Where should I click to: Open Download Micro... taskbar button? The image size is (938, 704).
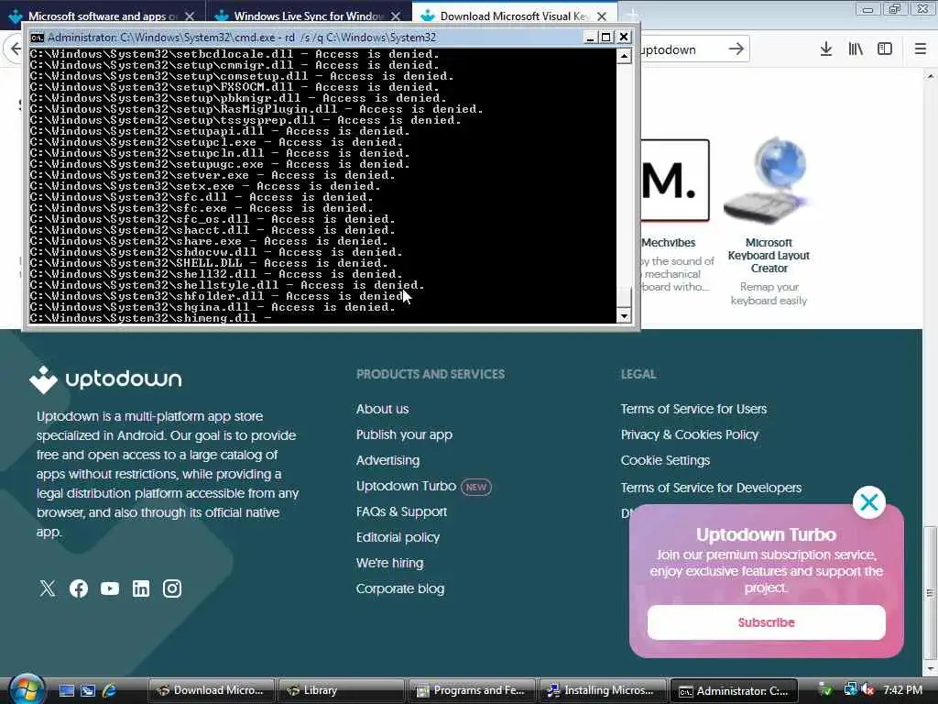pyautogui.click(x=212, y=690)
